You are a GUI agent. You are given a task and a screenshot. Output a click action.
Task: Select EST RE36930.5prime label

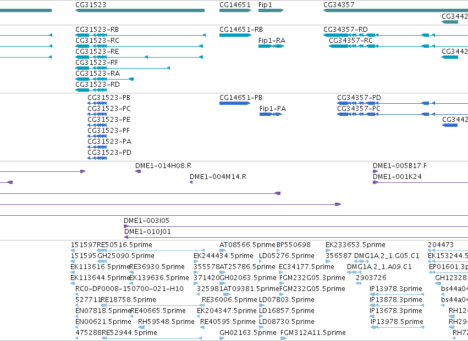click(157, 267)
